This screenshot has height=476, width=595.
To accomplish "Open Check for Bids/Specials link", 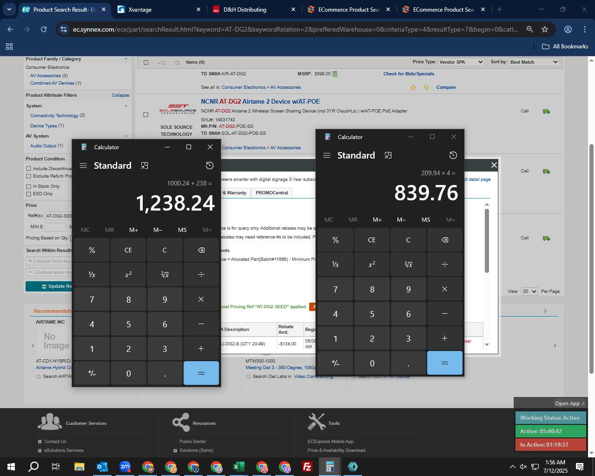I will 409,74.
